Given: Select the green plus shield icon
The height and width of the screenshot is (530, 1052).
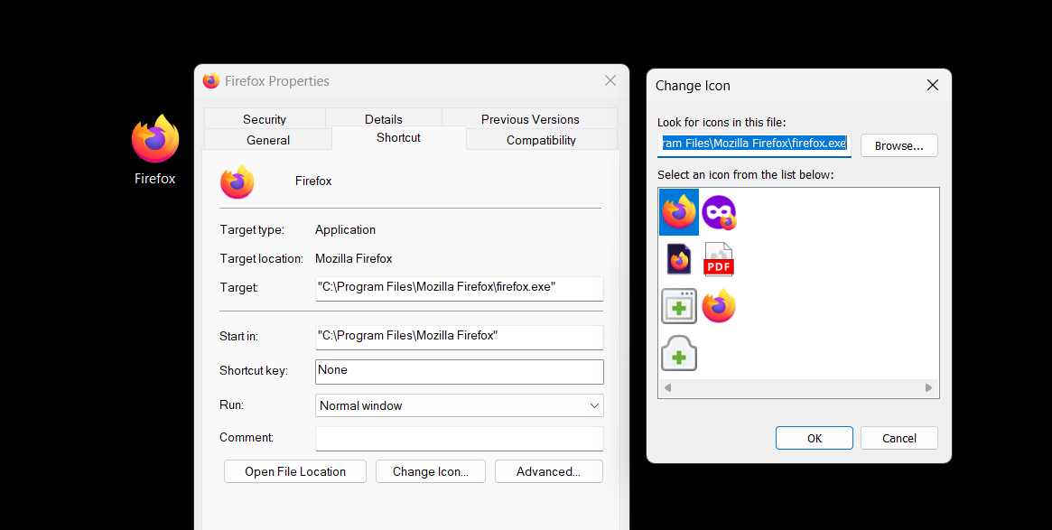Looking at the screenshot, I should [x=678, y=352].
